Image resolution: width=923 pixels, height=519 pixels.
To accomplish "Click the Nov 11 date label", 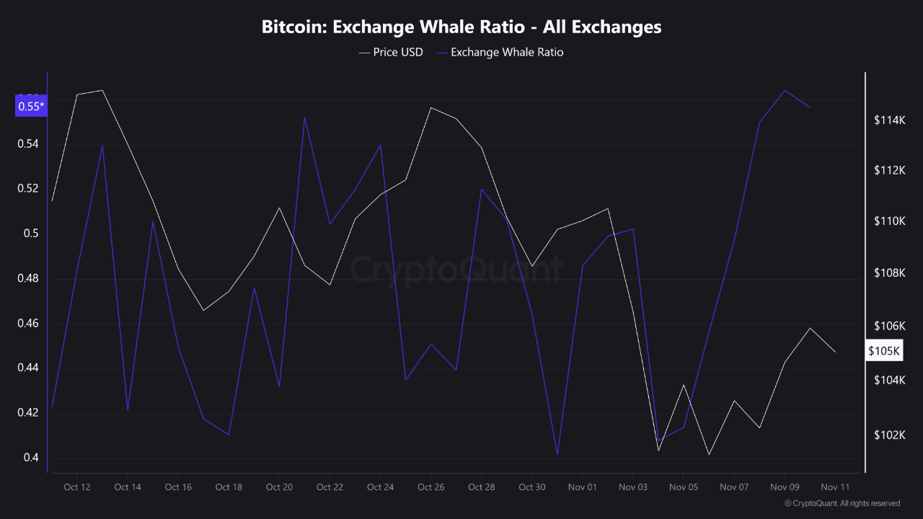I will tap(834, 487).
